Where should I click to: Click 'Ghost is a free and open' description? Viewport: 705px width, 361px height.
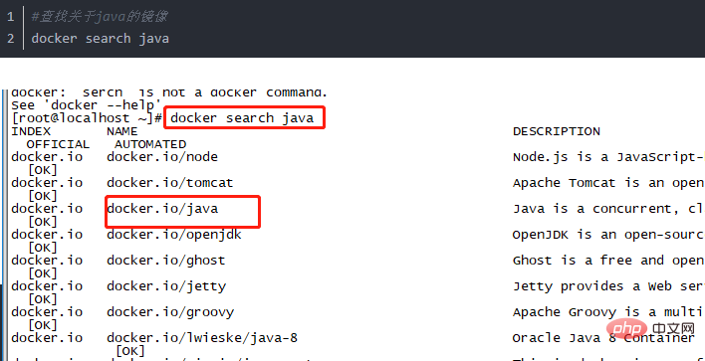pyautogui.click(x=608, y=261)
